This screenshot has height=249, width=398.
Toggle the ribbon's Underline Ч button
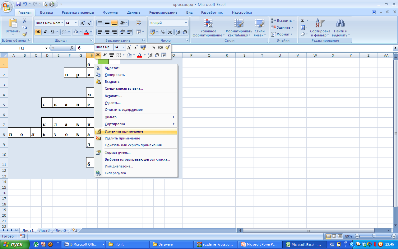click(x=52, y=32)
